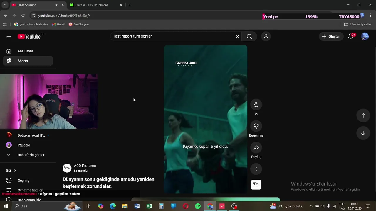View site information icon in address bar

(33, 16)
